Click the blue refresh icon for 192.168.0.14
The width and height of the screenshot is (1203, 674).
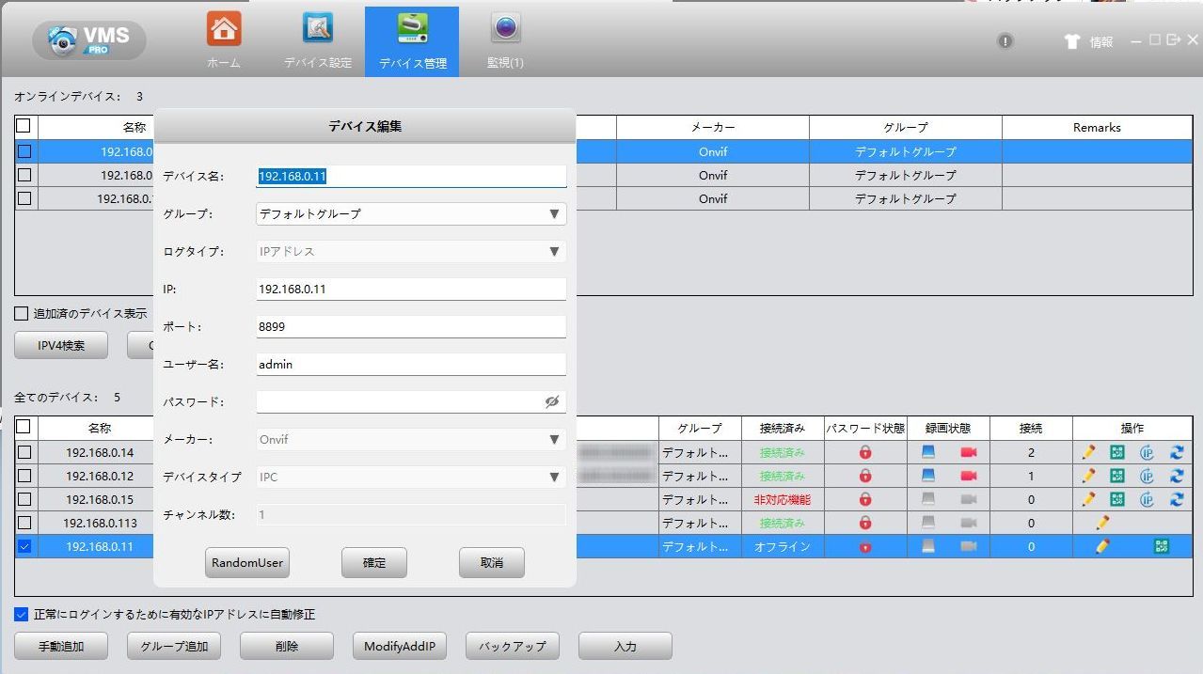pos(1177,452)
